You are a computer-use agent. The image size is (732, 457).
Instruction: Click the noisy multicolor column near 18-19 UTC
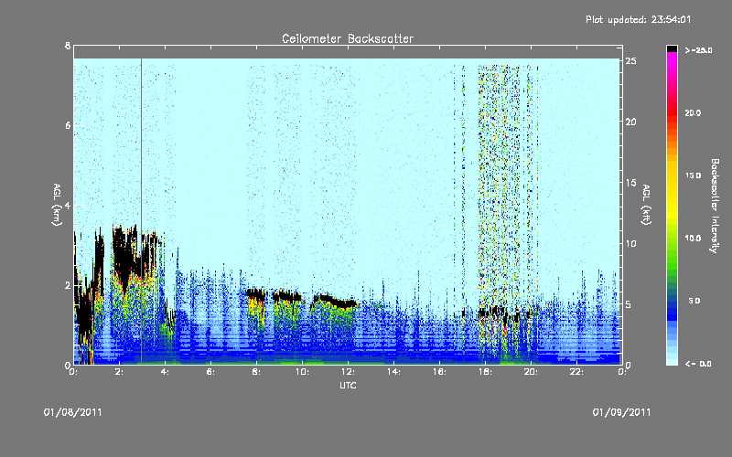click(x=499, y=186)
